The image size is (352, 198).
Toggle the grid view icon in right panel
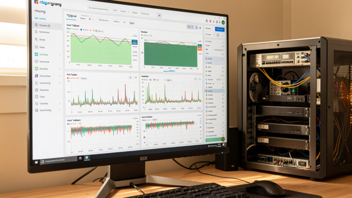click(x=218, y=35)
